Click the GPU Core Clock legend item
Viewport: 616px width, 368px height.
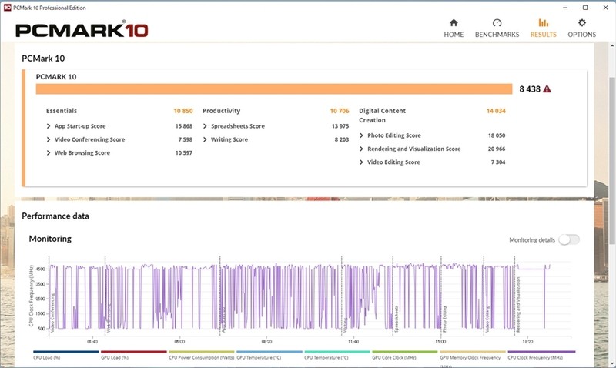tap(405, 355)
